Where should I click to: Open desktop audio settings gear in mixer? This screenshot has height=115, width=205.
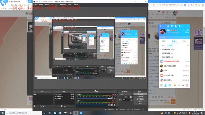coord(115,98)
